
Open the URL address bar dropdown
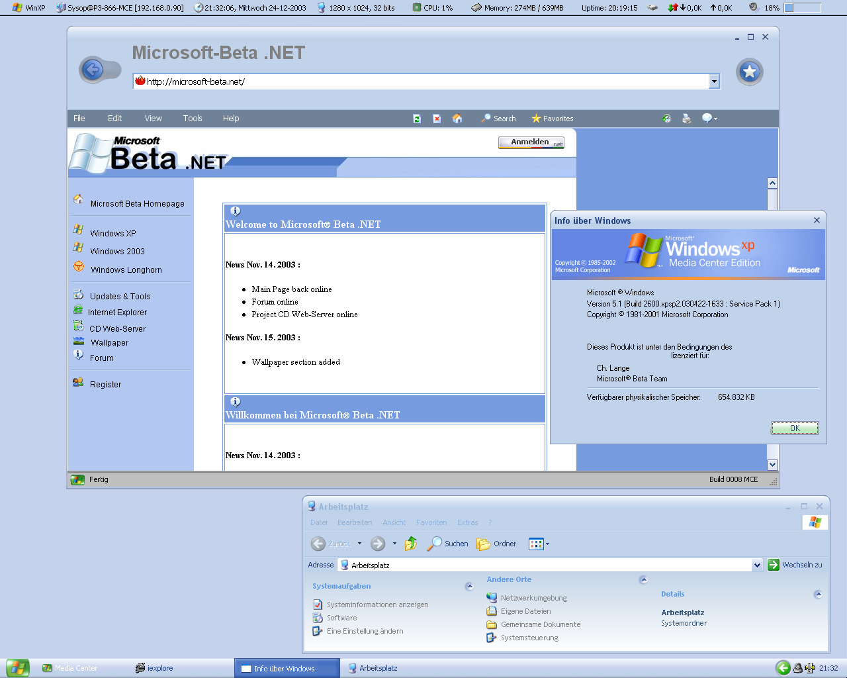pos(714,81)
